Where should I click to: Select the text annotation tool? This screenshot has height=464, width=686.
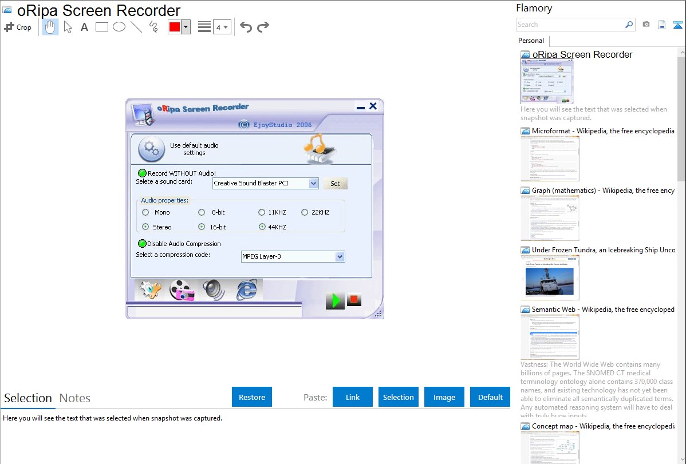click(x=84, y=27)
